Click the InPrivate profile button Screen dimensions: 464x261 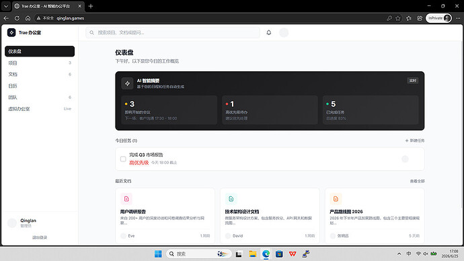click(x=438, y=18)
